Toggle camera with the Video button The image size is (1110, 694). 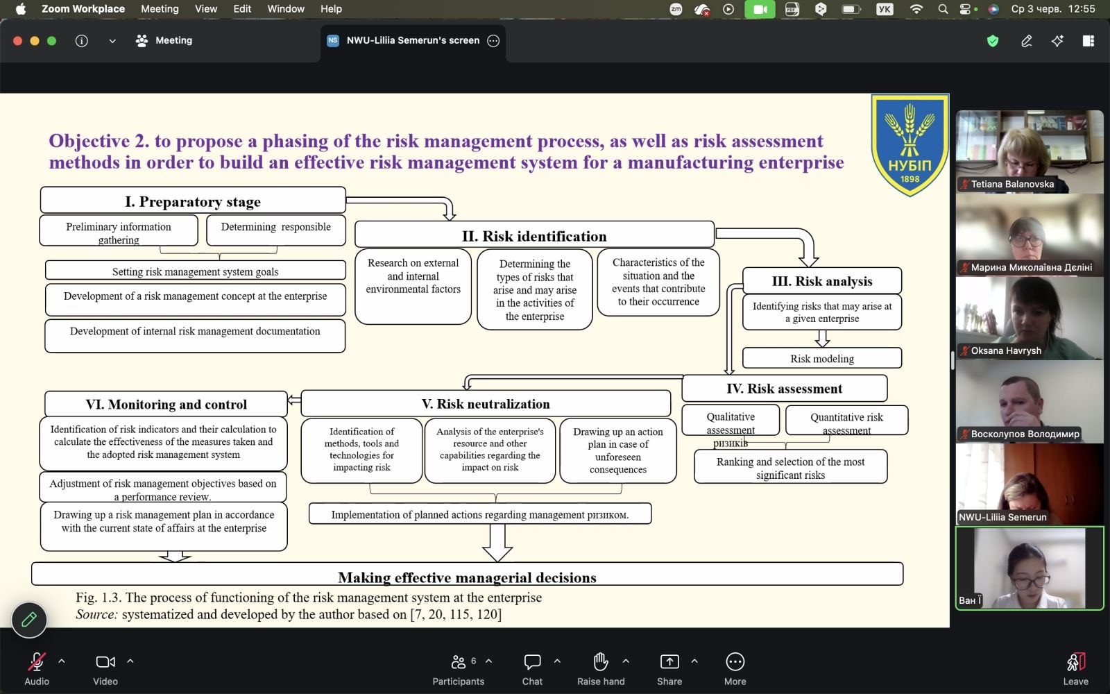105,669
